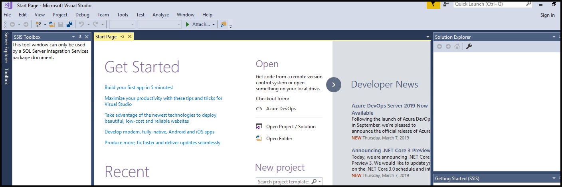The image size is (562, 187).
Task: Open the File menu
Action: 7,15
